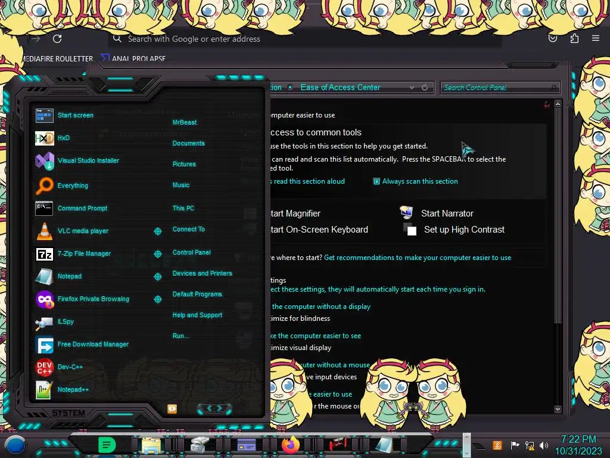610x458 pixels.
Task: Click Start Narrator link
Action: click(447, 213)
